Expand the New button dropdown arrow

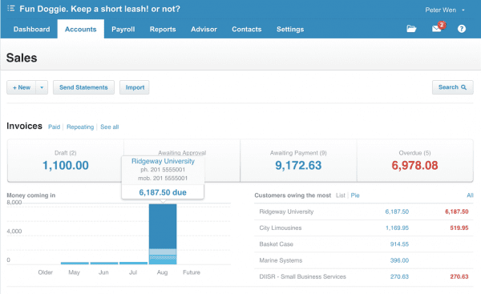click(42, 87)
